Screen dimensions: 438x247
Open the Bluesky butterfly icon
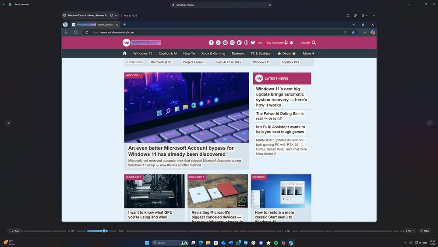point(253,43)
